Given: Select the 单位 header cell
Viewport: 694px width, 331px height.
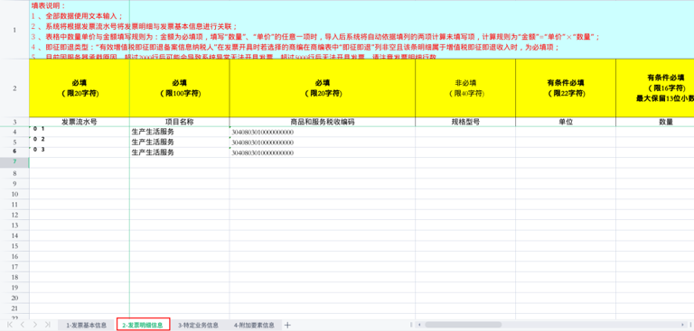Looking at the screenshot, I should [565, 122].
